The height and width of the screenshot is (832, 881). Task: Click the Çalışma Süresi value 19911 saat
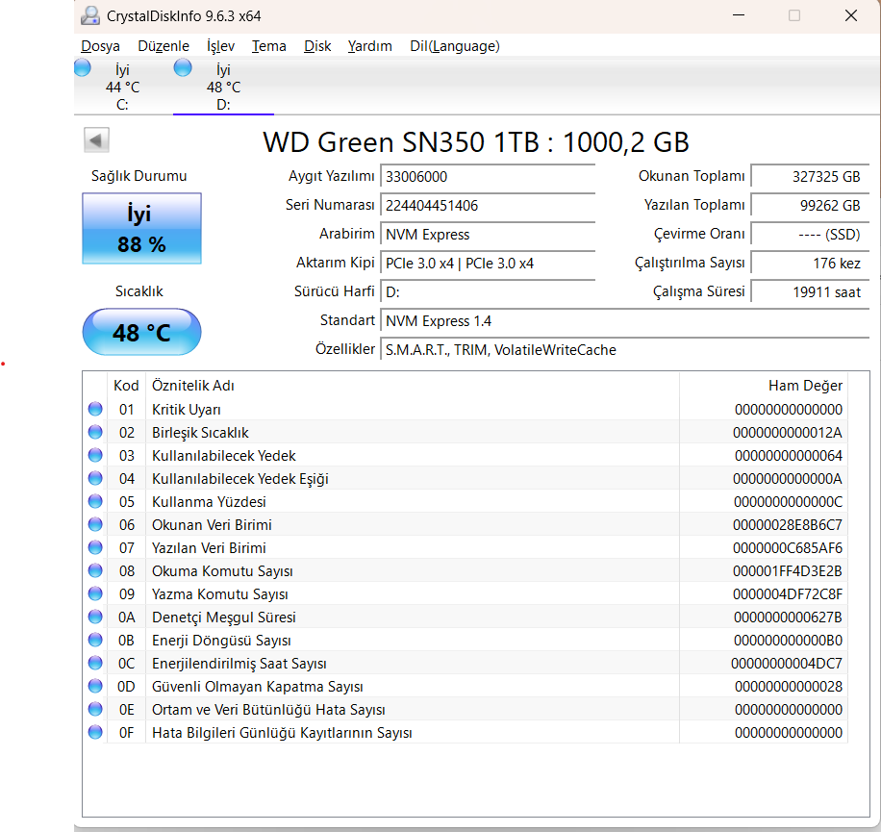click(810, 292)
